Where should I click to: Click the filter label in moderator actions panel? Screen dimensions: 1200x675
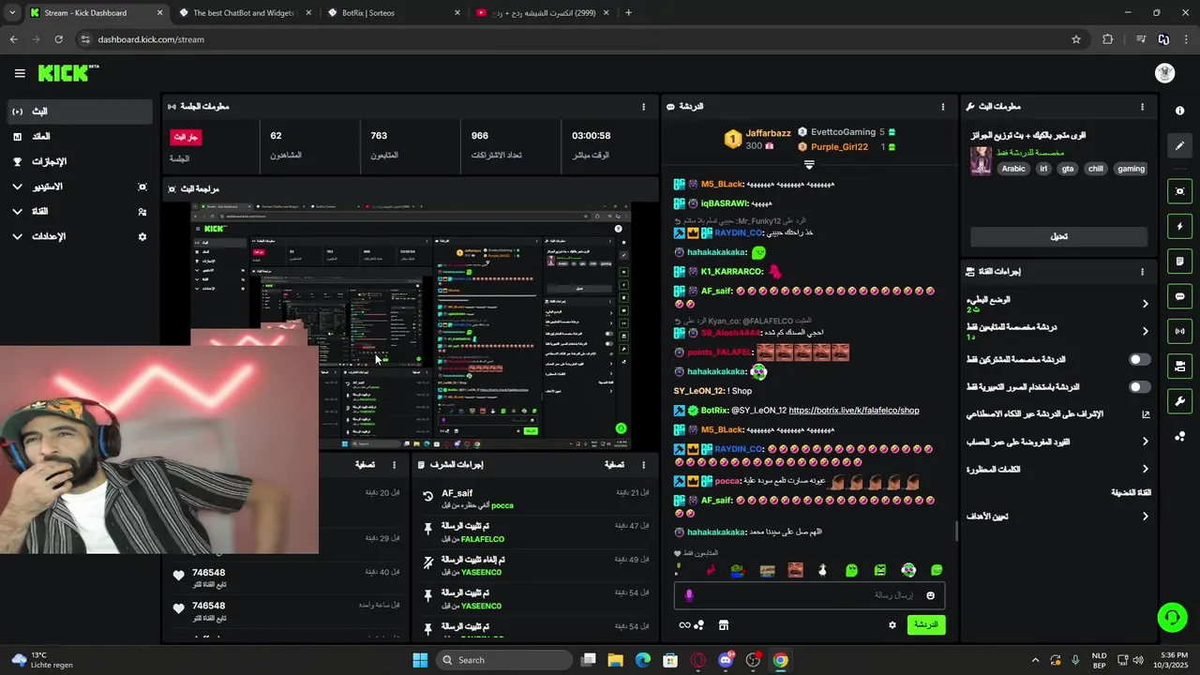[614, 465]
